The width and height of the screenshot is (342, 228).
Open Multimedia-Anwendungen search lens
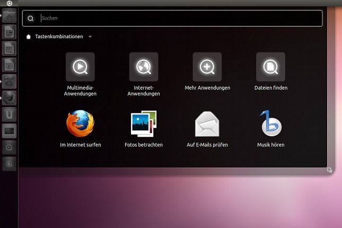[x=80, y=67]
